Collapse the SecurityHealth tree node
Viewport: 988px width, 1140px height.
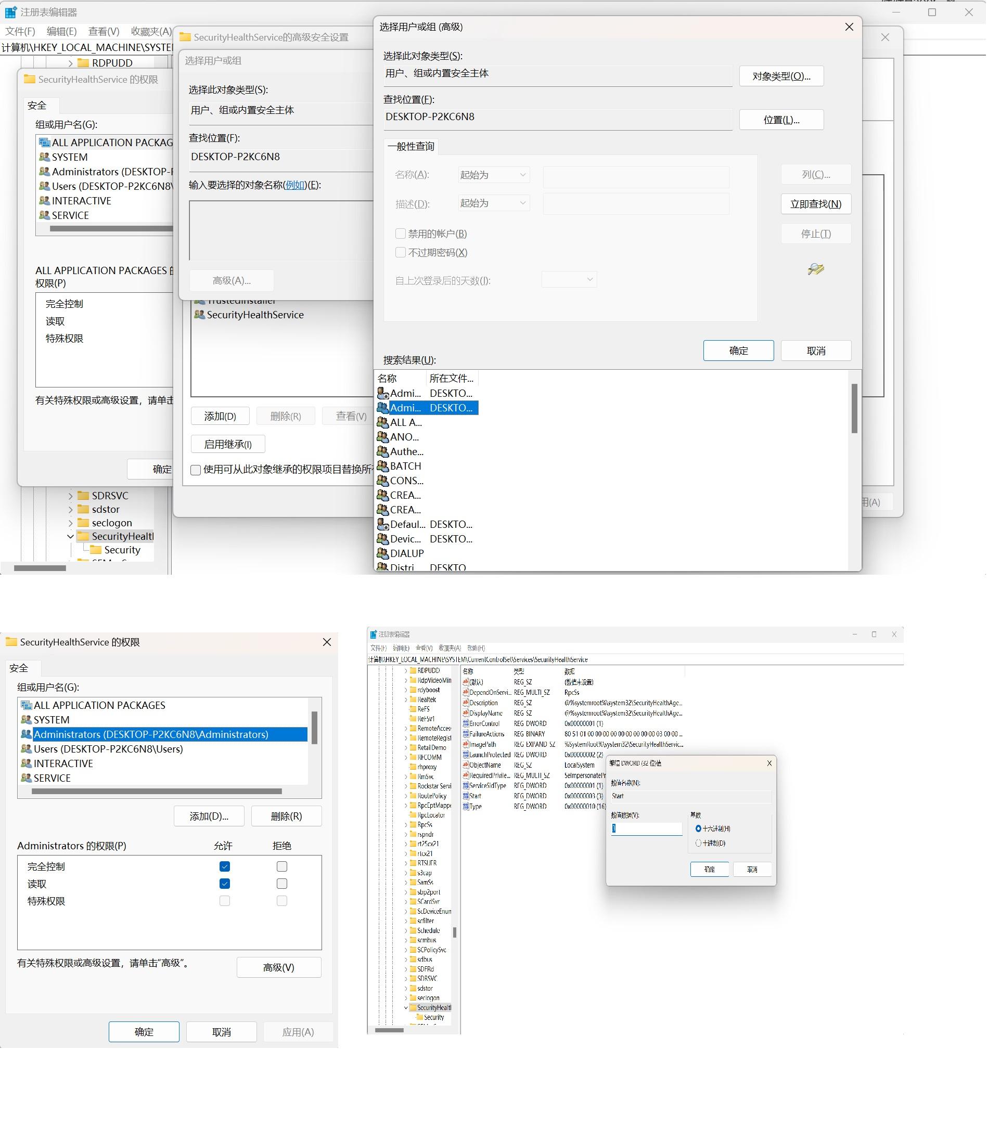pyautogui.click(x=71, y=537)
